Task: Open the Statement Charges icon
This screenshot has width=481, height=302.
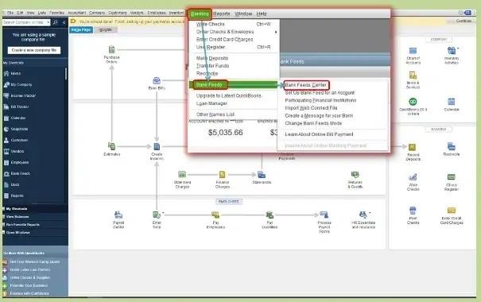Action: [x=182, y=175]
